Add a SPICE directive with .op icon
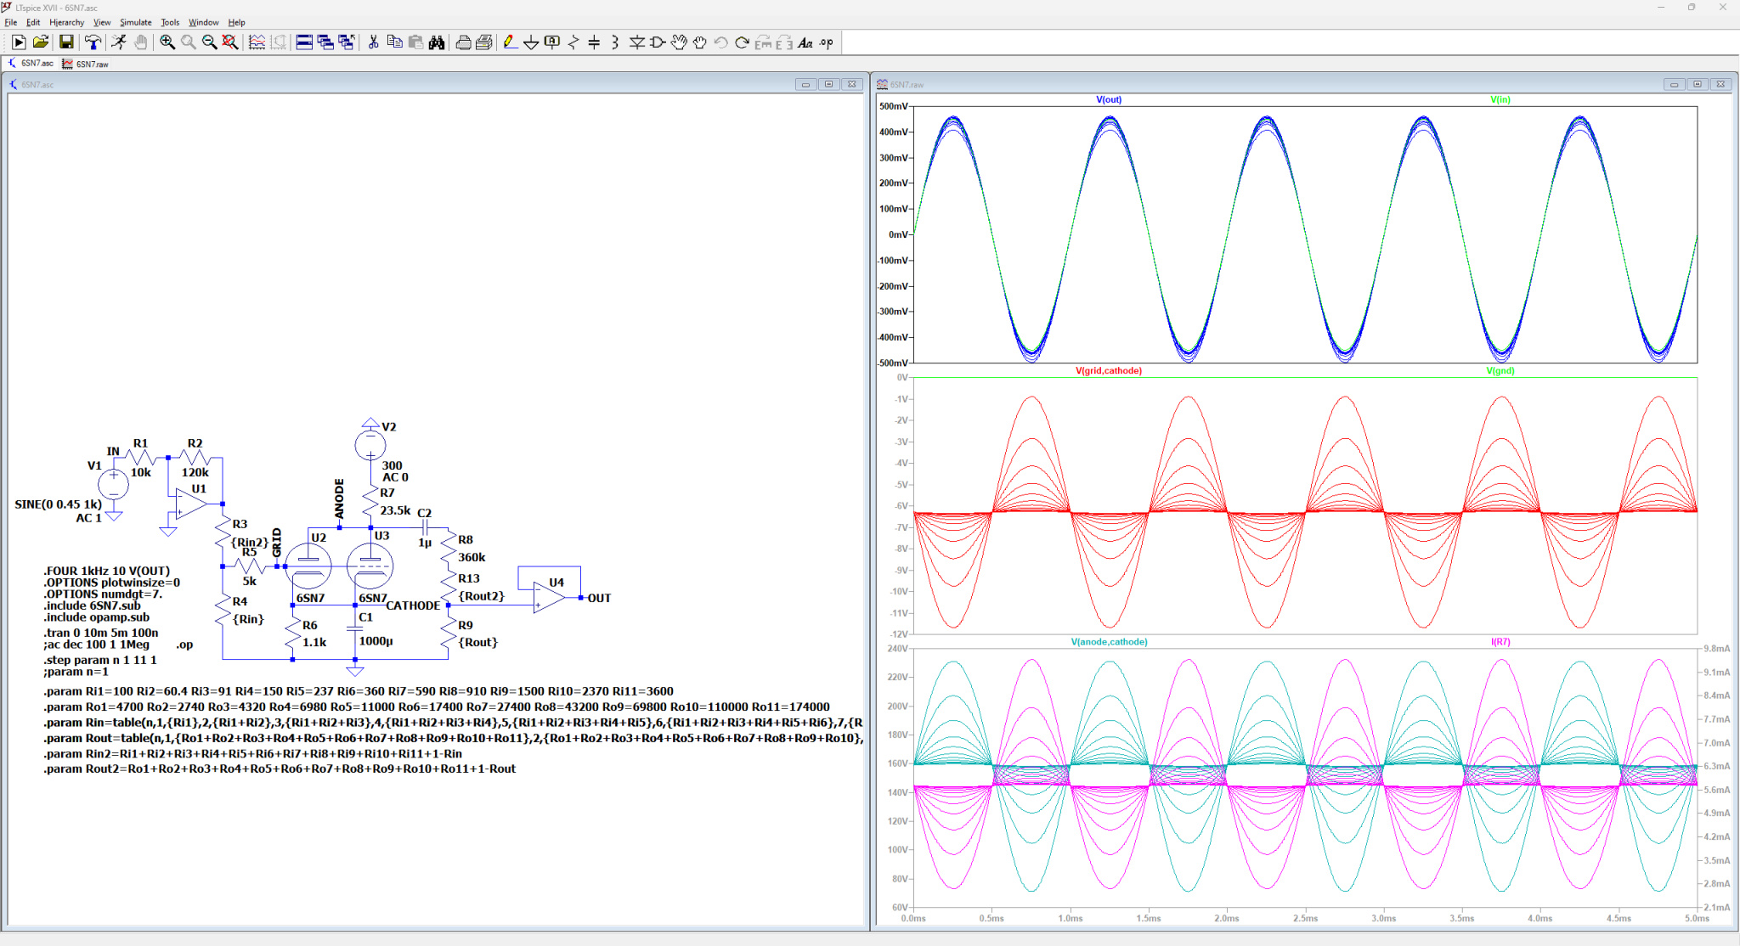This screenshot has height=946, width=1740. click(827, 42)
